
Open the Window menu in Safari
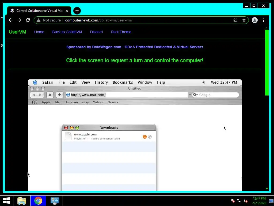pyautogui.click(x=145, y=82)
